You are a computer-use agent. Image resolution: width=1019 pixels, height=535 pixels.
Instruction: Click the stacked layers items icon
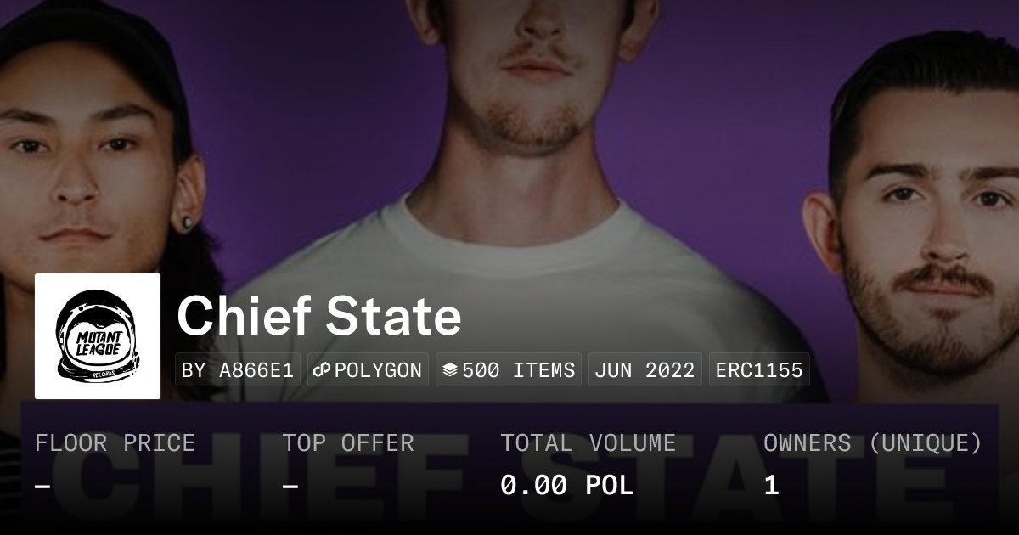(450, 370)
